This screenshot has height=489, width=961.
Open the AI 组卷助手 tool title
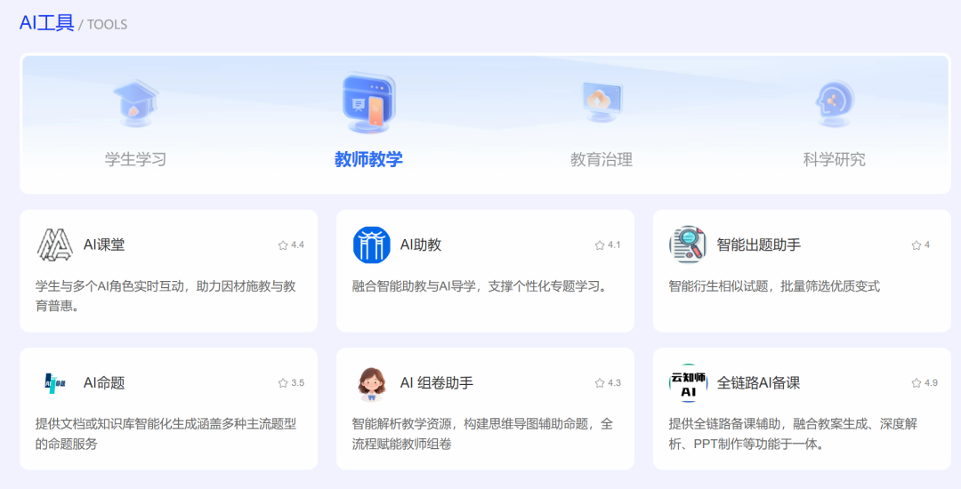[x=437, y=383]
